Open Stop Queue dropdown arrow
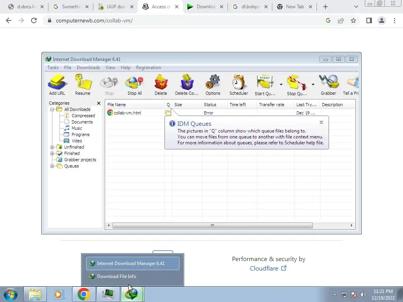 click(313, 85)
